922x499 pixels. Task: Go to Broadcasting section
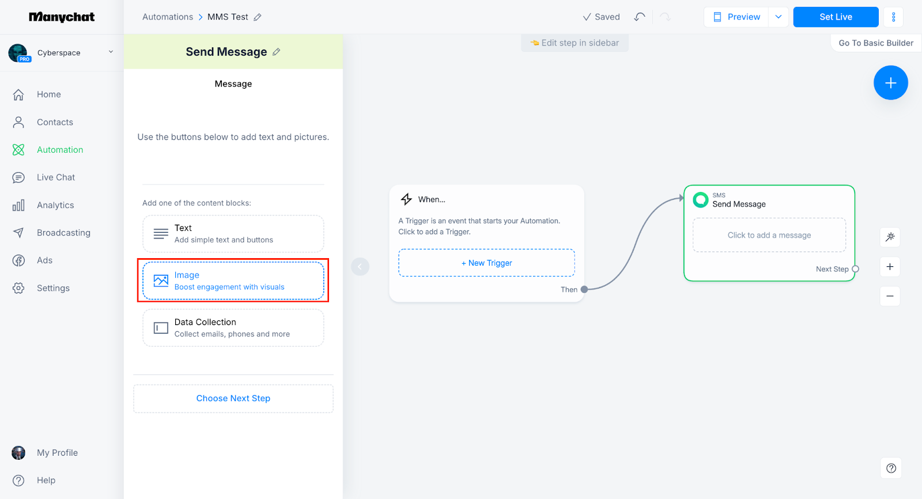(63, 233)
